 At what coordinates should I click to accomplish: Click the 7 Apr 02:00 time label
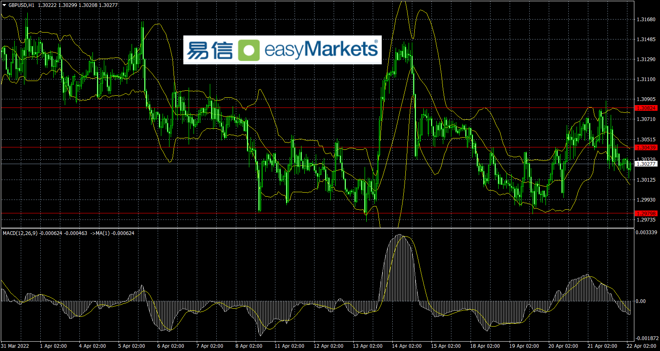click(210, 346)
